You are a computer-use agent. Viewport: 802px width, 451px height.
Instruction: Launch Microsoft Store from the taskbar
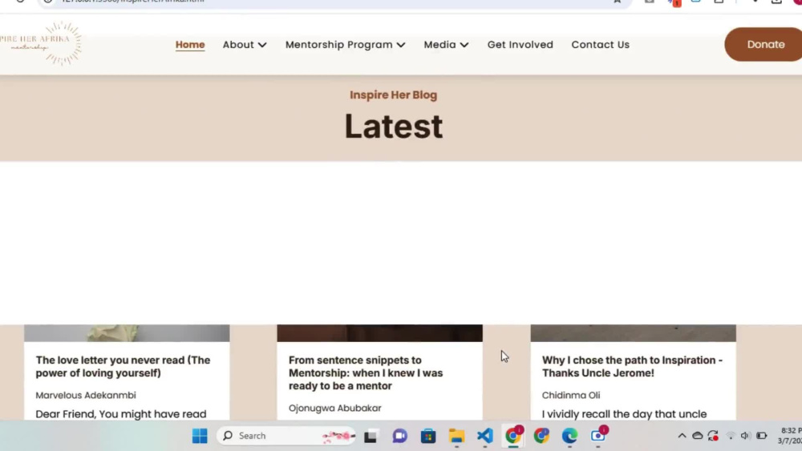click(x=428, y=437)
